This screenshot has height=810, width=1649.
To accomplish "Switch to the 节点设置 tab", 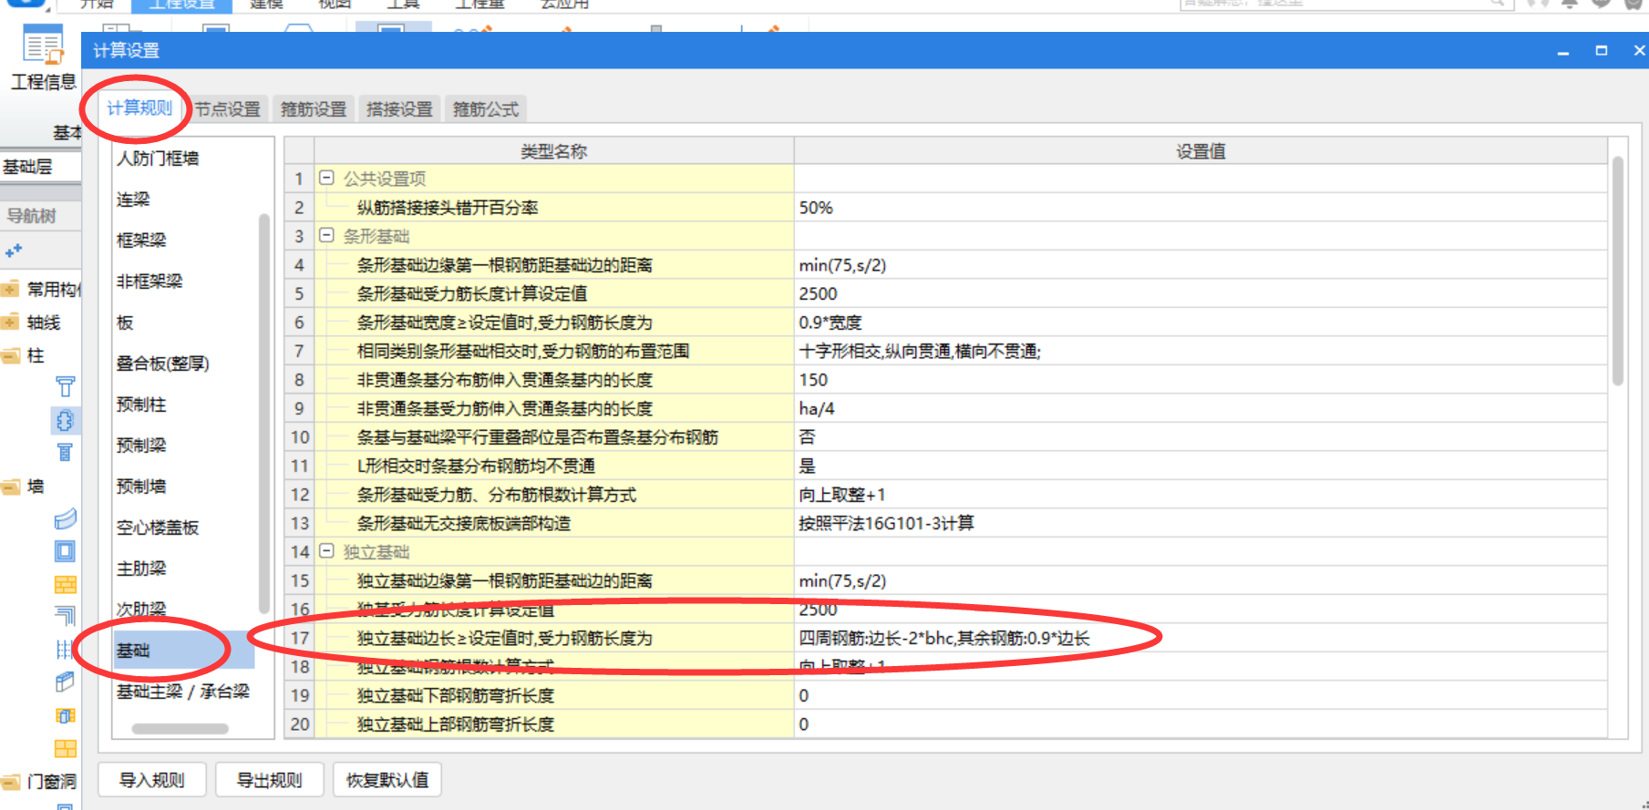I will tap(227, 109).
